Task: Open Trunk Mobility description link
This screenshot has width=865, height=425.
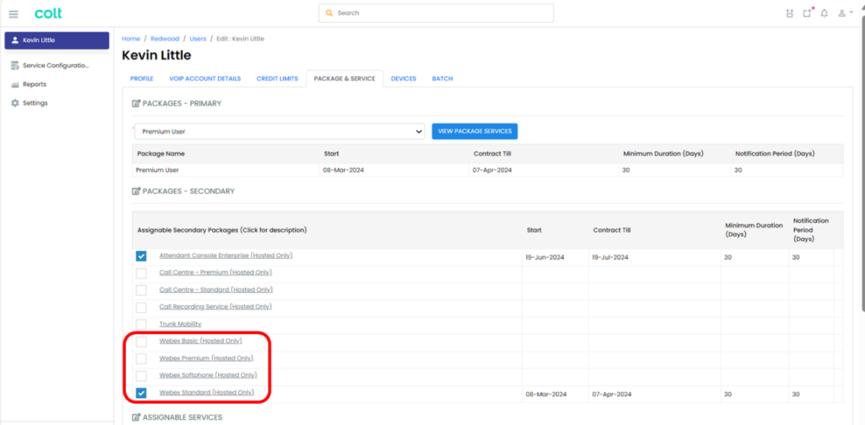Action: point(181,325)
